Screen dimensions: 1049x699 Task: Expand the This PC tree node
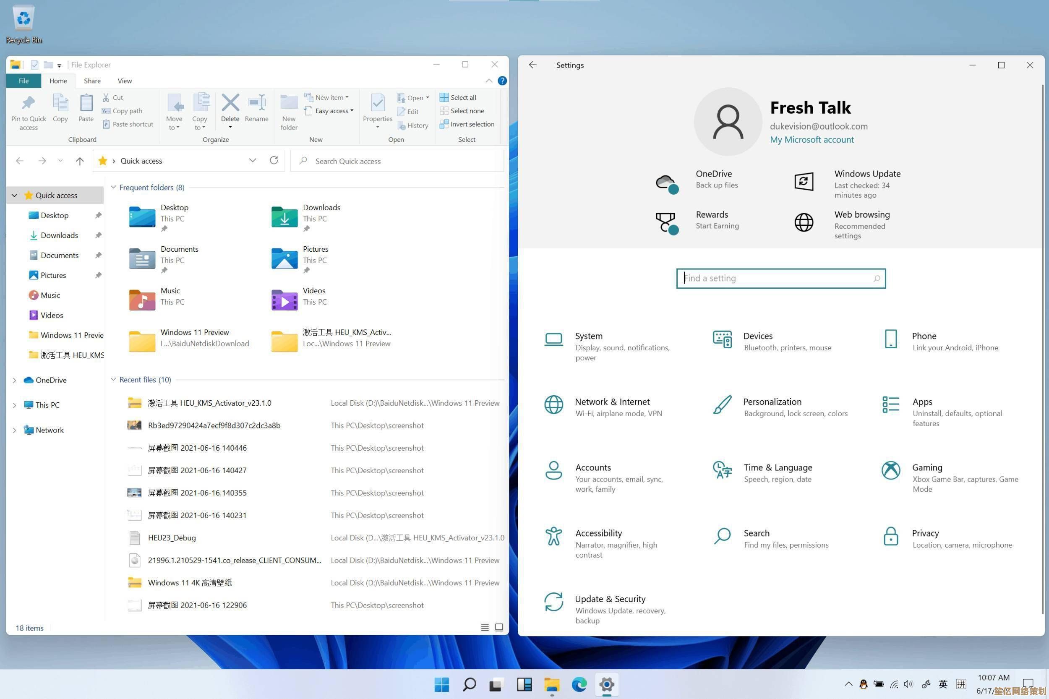14,405
